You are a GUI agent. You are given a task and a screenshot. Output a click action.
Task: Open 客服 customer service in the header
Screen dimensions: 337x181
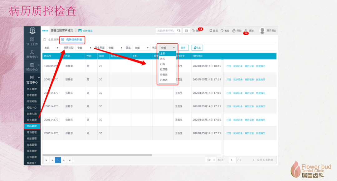pyautogui.click(x=225, y=31)
